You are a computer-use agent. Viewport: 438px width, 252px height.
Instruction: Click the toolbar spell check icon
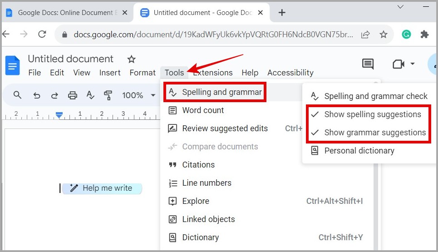(90, 95)
